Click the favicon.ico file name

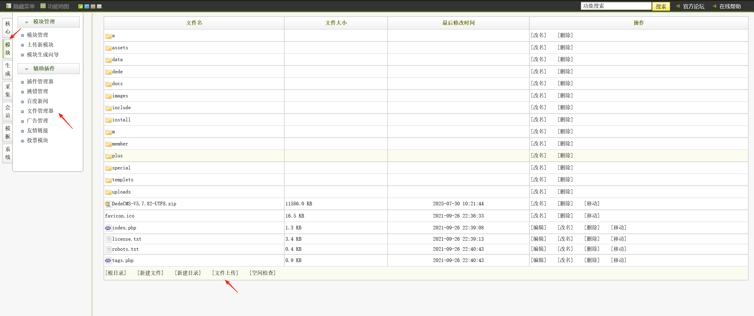pos(120,216)
